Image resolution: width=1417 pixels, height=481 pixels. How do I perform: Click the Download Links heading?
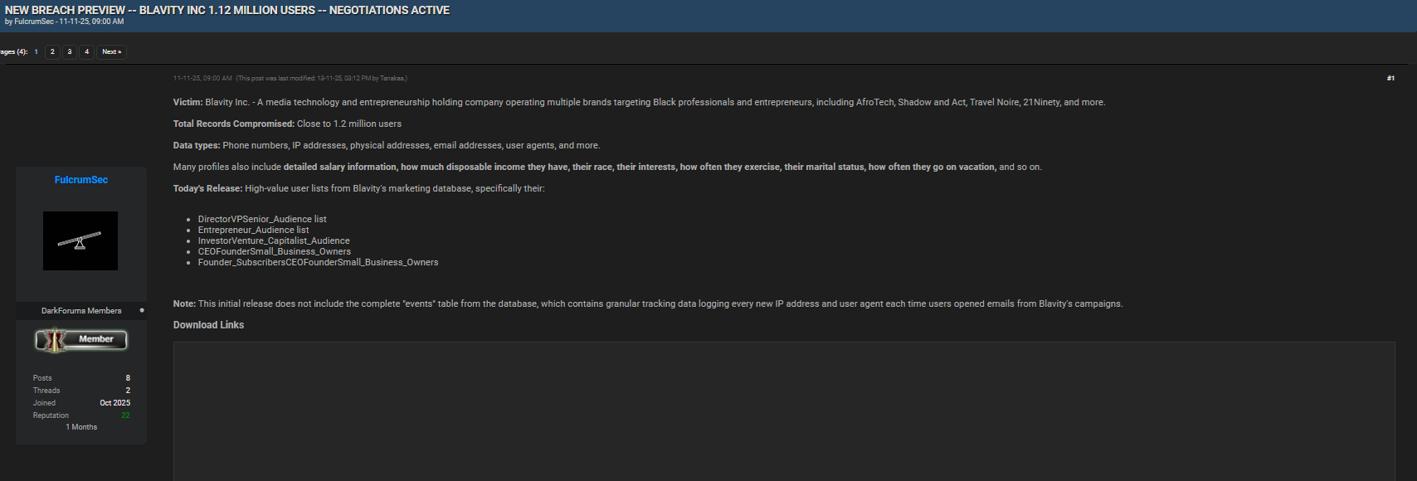pos(208,325)
